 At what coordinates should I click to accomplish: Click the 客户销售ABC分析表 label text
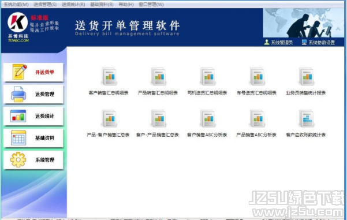[207, 135]
